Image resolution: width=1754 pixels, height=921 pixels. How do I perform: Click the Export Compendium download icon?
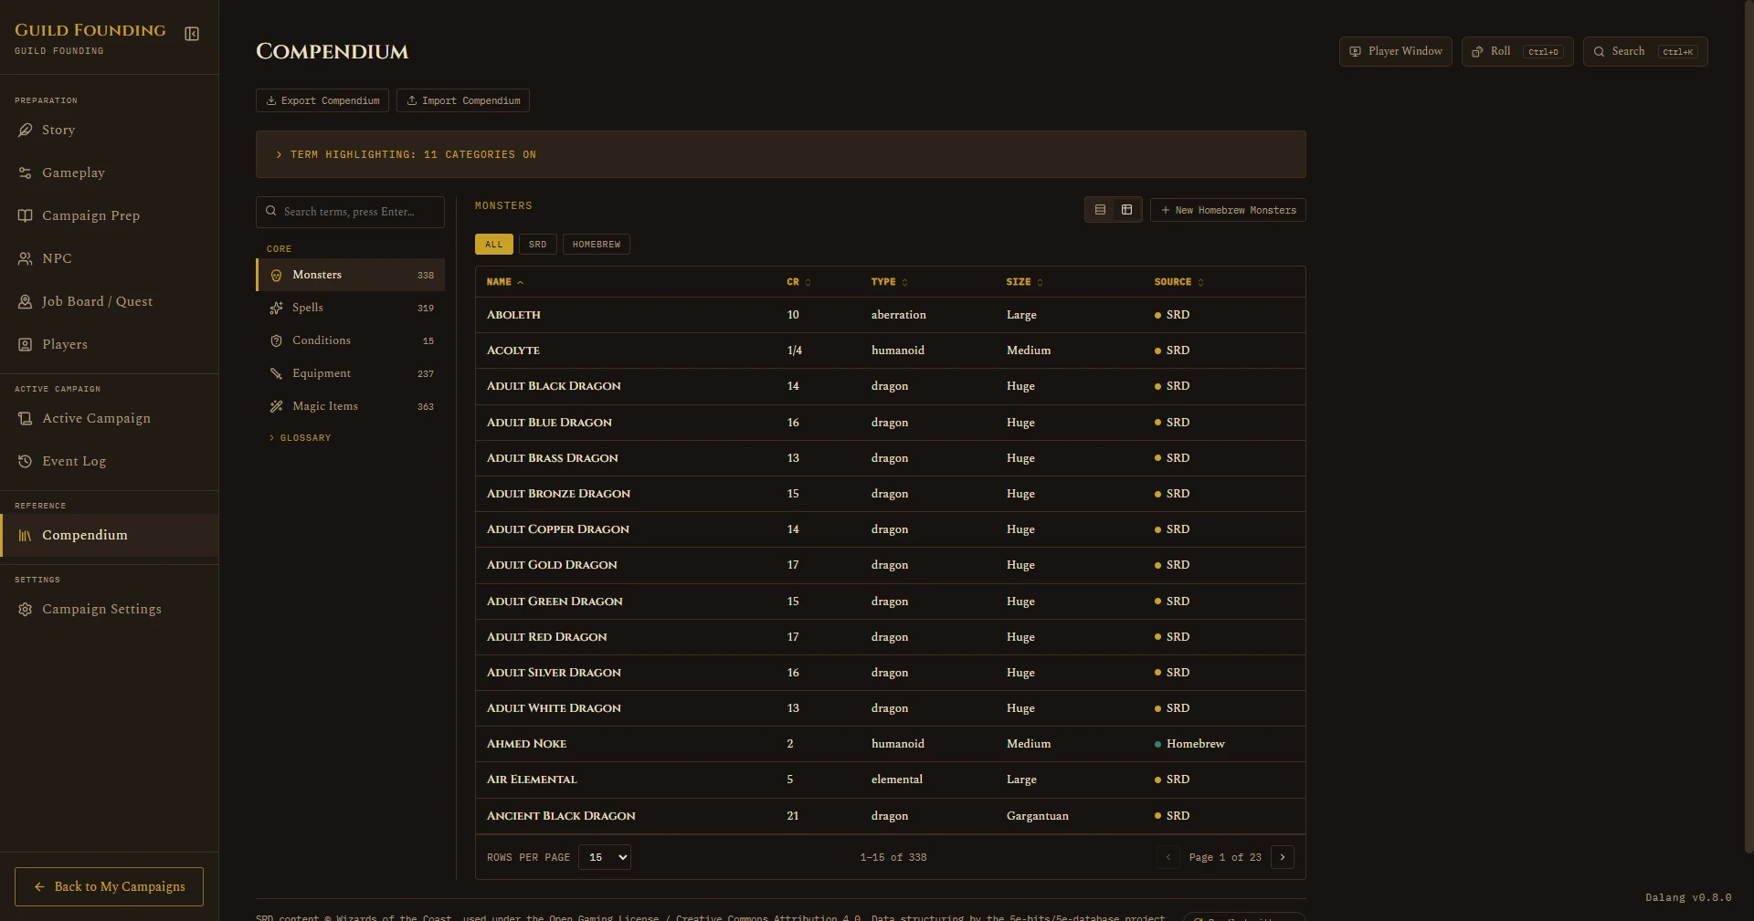tap(271, 100)
